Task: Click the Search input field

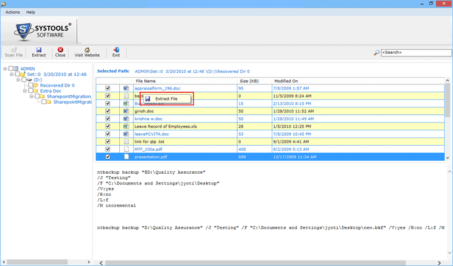Action: [416, 52]
